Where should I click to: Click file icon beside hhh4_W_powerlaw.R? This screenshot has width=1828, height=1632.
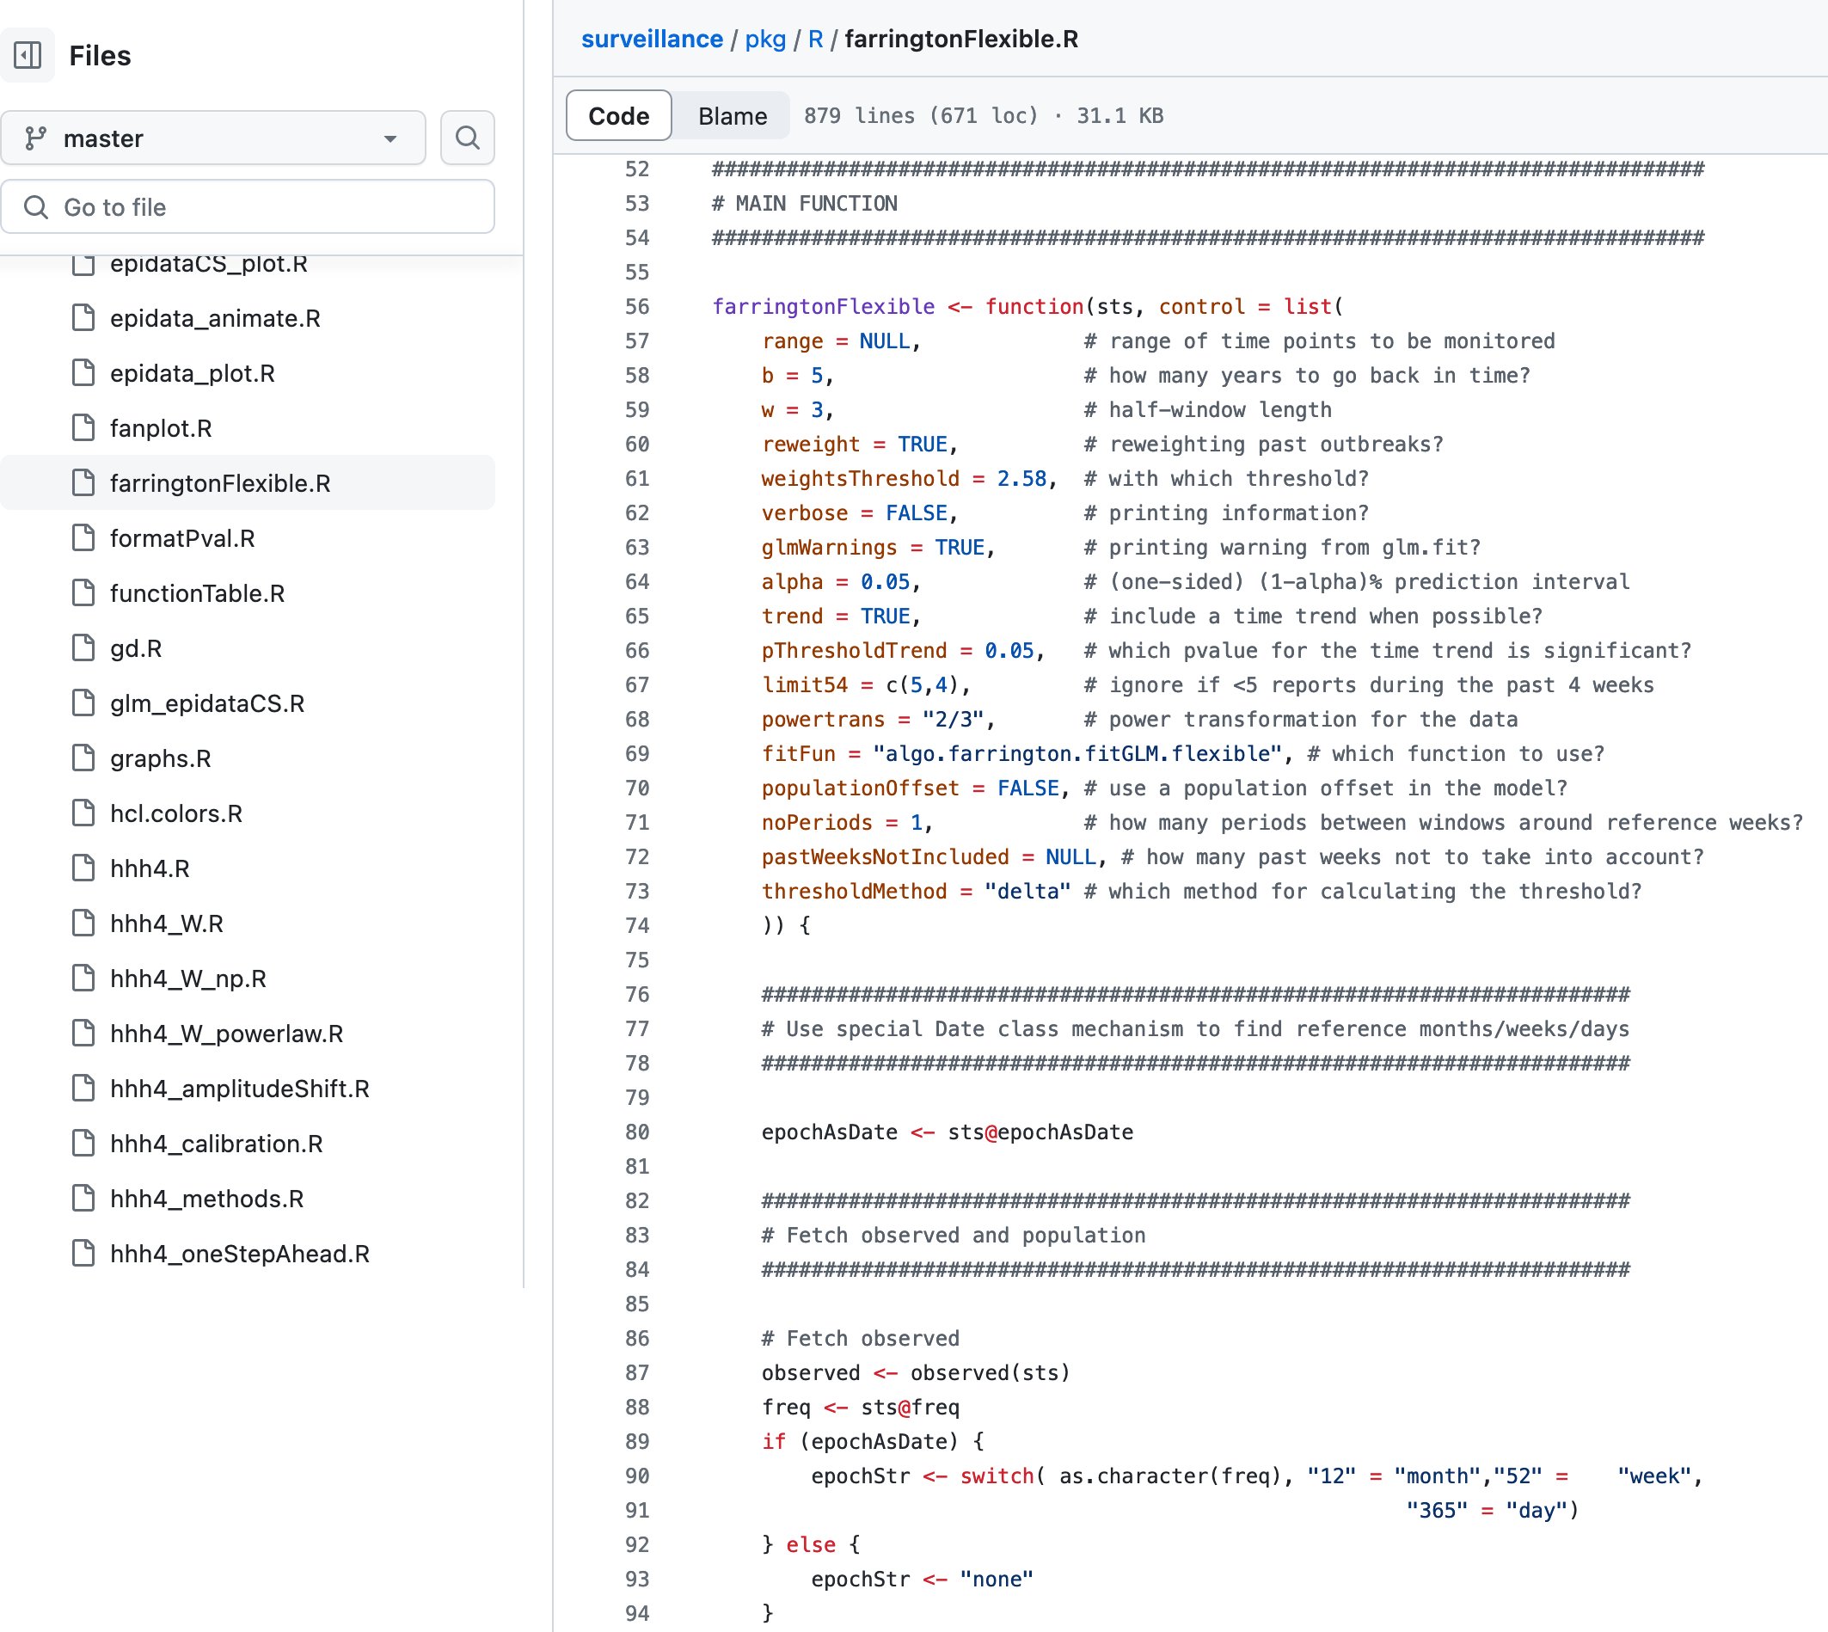coord(83,1034)
